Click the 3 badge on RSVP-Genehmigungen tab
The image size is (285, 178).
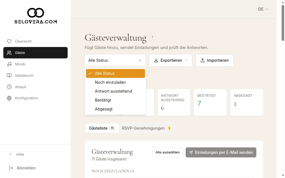(169, 128)
